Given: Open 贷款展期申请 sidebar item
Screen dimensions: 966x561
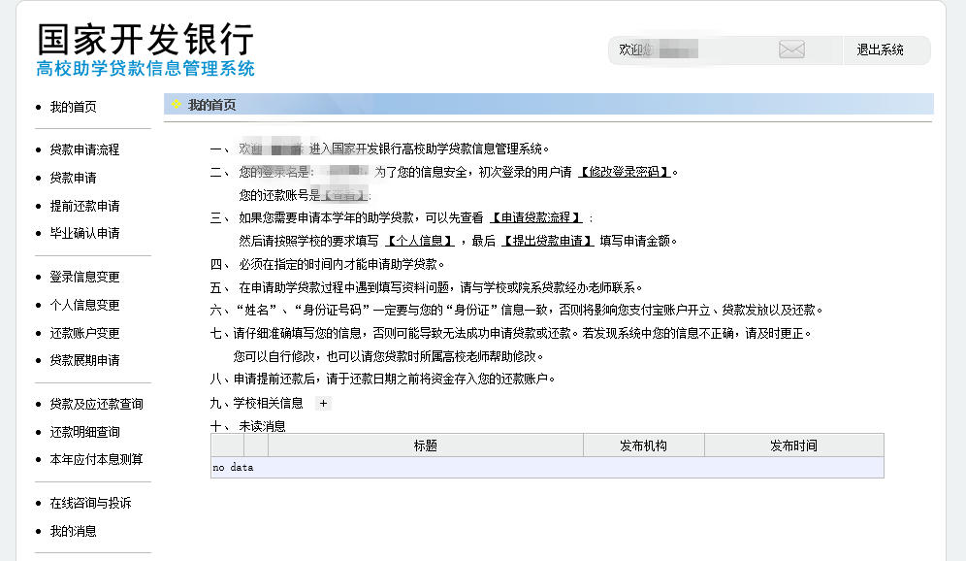Looking at the screenshot, I should [x=84, y=360].
